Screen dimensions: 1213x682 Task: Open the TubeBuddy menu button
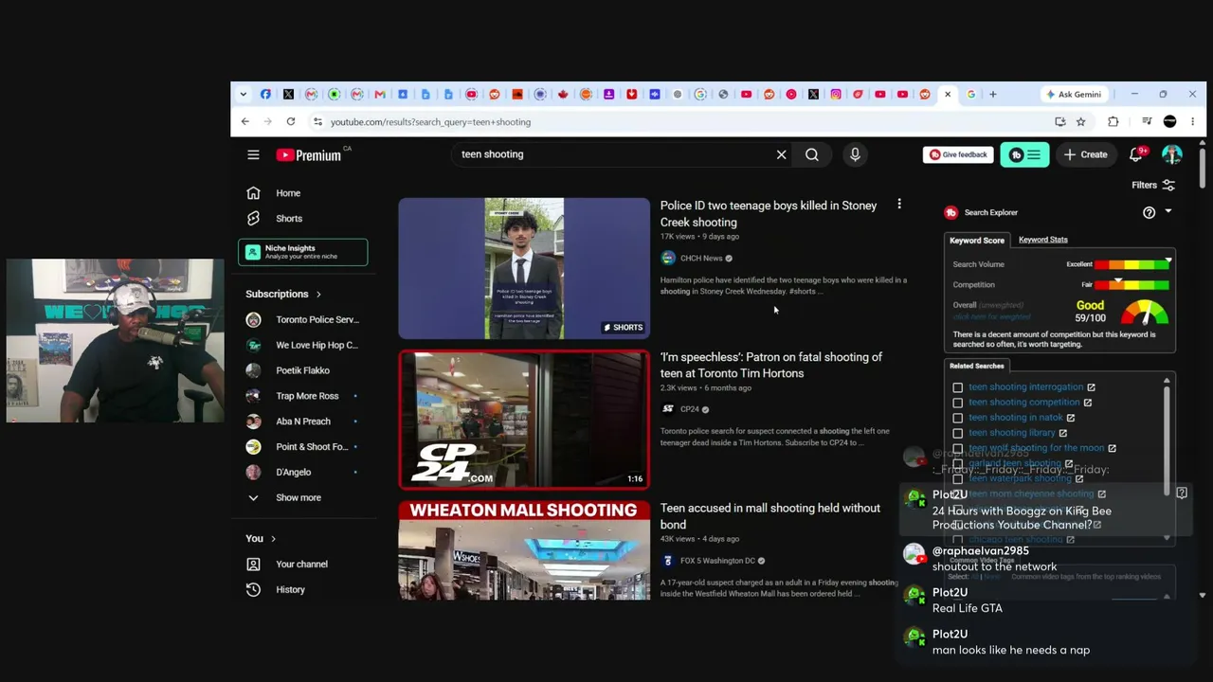point(1024,154)
